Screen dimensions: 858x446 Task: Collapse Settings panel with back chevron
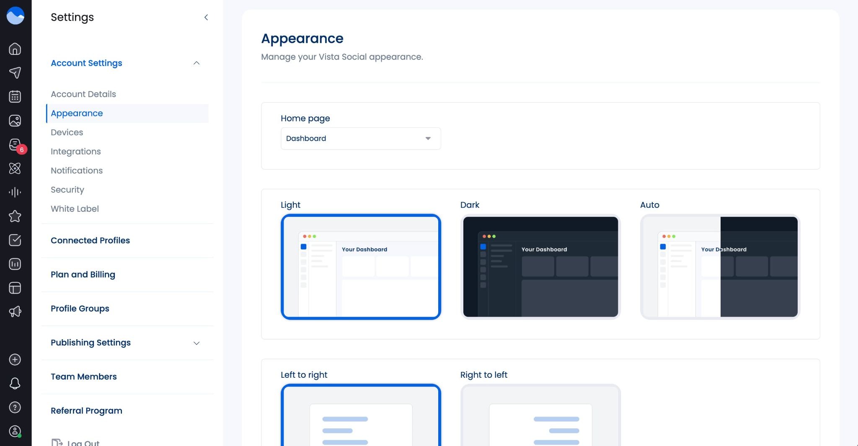coord(206,17)
